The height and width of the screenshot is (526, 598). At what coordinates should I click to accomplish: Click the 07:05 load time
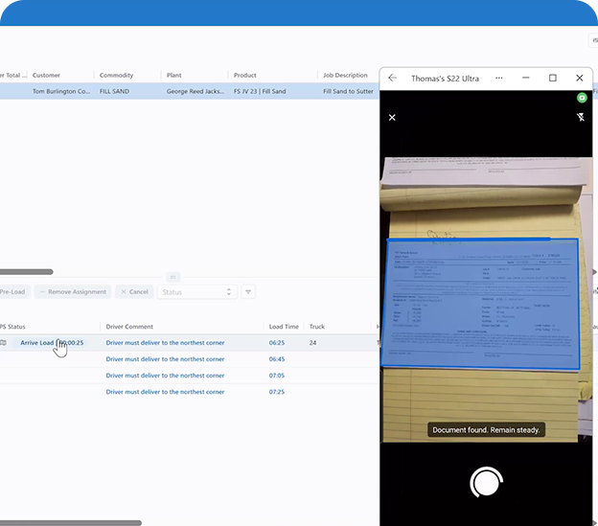(277, 376)
